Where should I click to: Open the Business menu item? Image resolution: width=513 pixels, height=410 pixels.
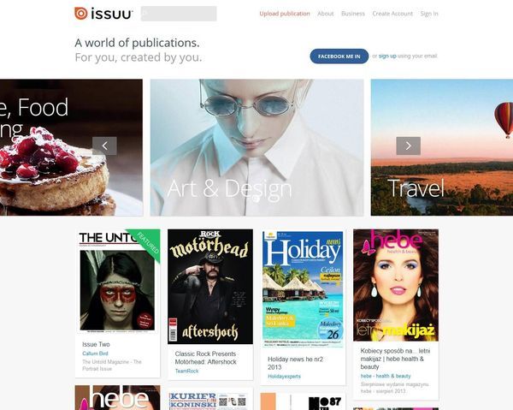point(352,14)
